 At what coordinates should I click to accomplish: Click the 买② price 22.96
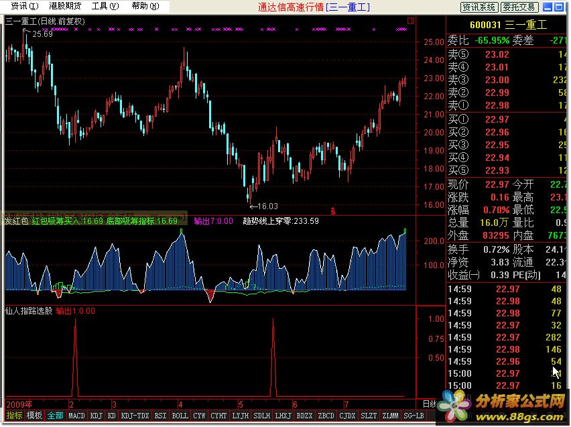pyautogui.click(x=497, y=132)
